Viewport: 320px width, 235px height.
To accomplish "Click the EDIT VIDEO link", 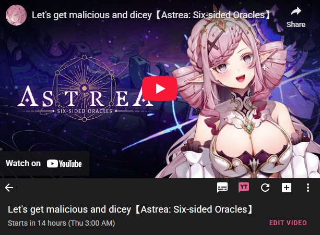I will click(x=288, y=223).
